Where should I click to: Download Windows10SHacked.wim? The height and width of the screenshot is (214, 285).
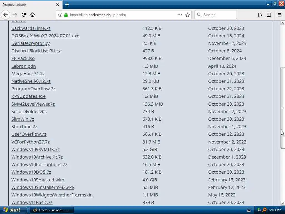point(38,180)
